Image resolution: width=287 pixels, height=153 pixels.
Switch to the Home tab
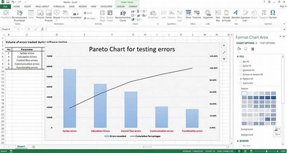[17, 6]
